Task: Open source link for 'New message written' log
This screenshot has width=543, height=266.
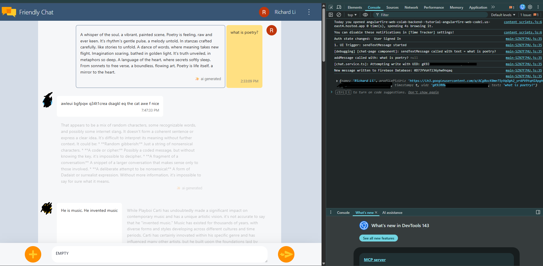Action: [524, 70]
